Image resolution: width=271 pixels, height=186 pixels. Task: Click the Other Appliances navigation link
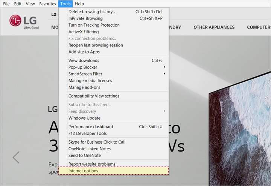(x=214, y=27)
